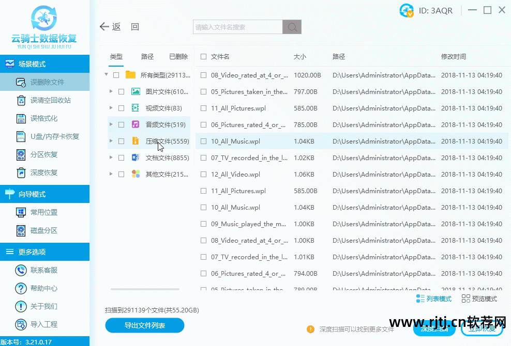This screenshot has width=511, height=346.
Task: Click the 返 back label
Action: 116,27
